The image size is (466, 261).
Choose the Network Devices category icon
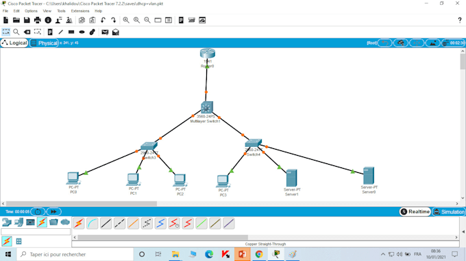[7, 222]
